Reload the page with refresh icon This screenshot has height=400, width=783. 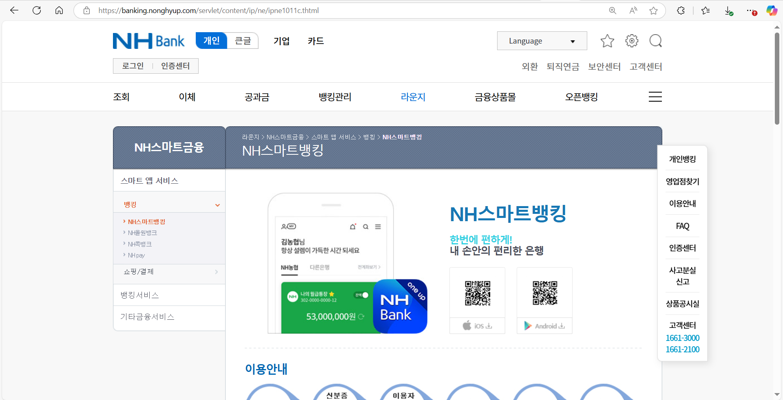tap(37, 11)
